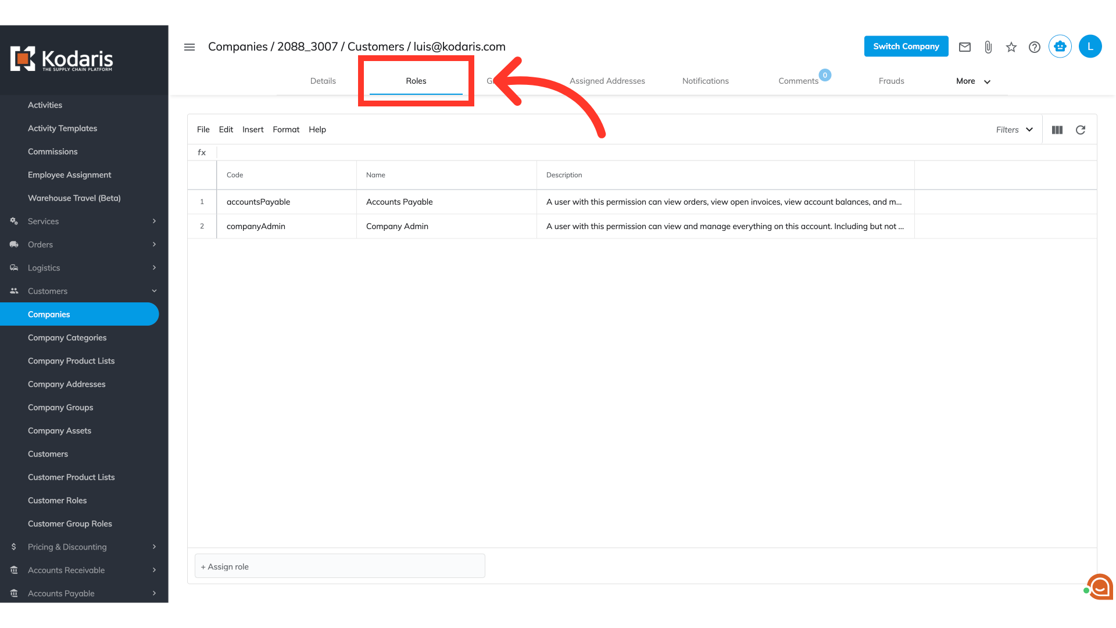The height and width of the screenshot is (628, 1116).
Task: Open the help question mark icon
Action: pos(1035,47)
